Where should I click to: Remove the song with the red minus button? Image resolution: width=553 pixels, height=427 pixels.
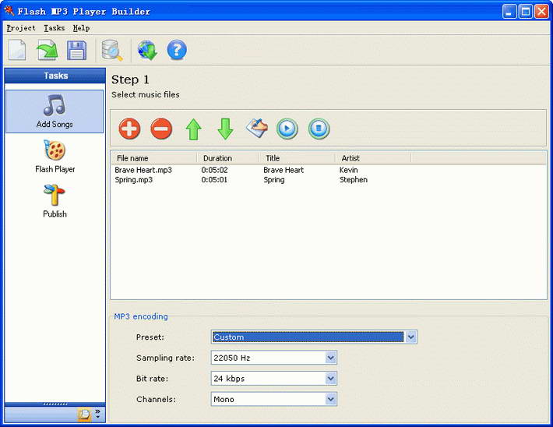161,129
